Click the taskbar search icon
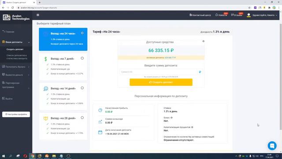This screenshot has height=159, width=282. click(x=11, y=156)
